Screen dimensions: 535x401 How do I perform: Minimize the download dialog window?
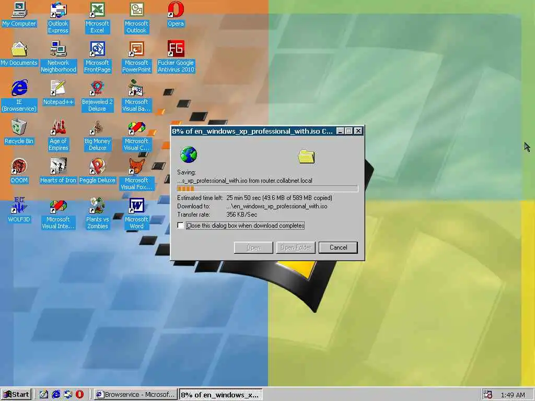tap(340, 131)
